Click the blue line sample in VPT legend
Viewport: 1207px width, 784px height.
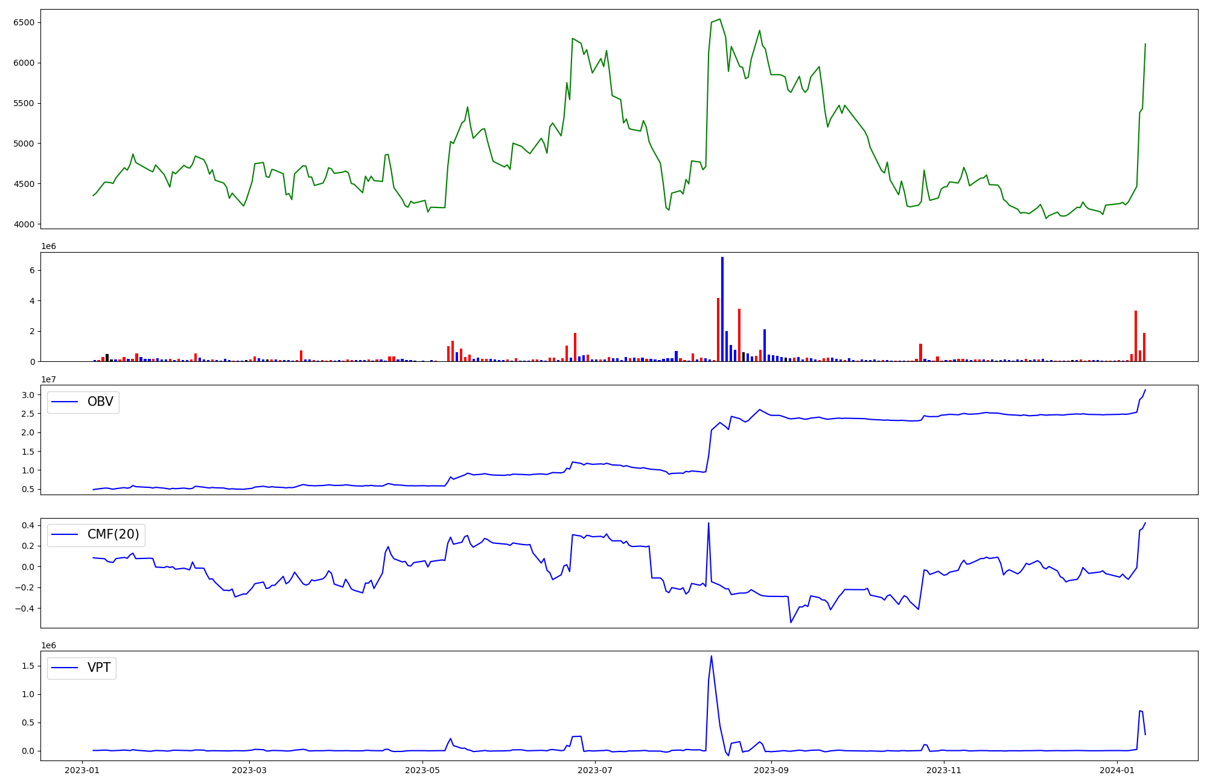tap(65, 668)
